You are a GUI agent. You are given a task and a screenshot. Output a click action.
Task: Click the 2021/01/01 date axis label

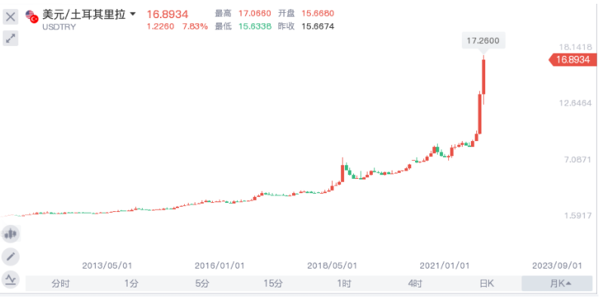point(444,266)
